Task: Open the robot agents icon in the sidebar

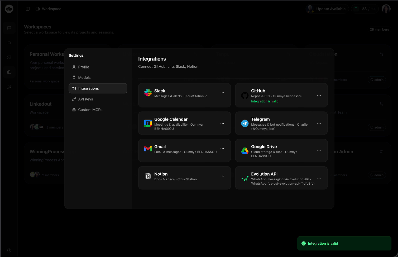Action: point(9,43)
